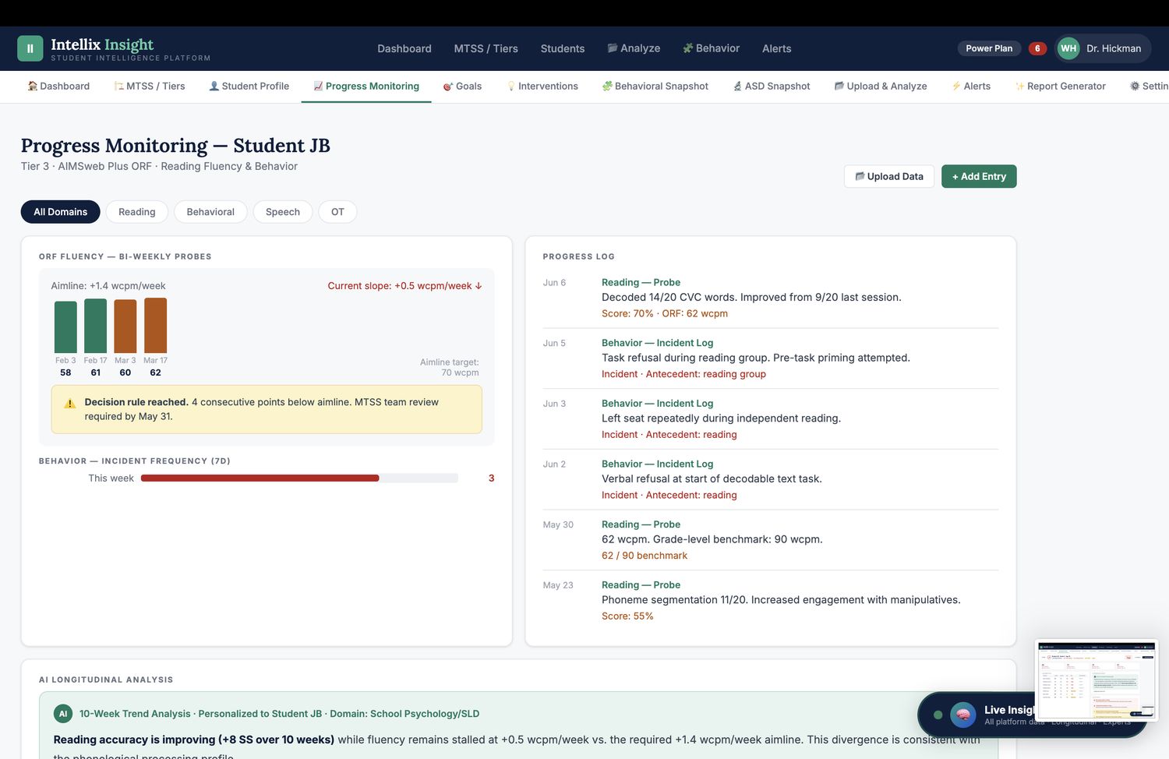Switch to Dashboard sub-tab
1169x759 pixels.
point(58,86)
